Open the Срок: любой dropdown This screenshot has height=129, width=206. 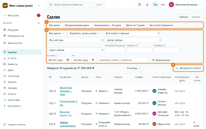point(75,50)
